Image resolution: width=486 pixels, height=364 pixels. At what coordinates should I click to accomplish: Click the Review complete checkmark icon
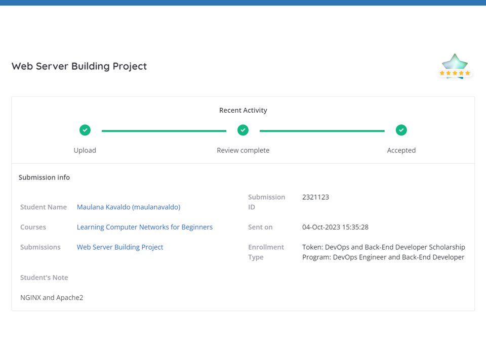pos(243,130)
